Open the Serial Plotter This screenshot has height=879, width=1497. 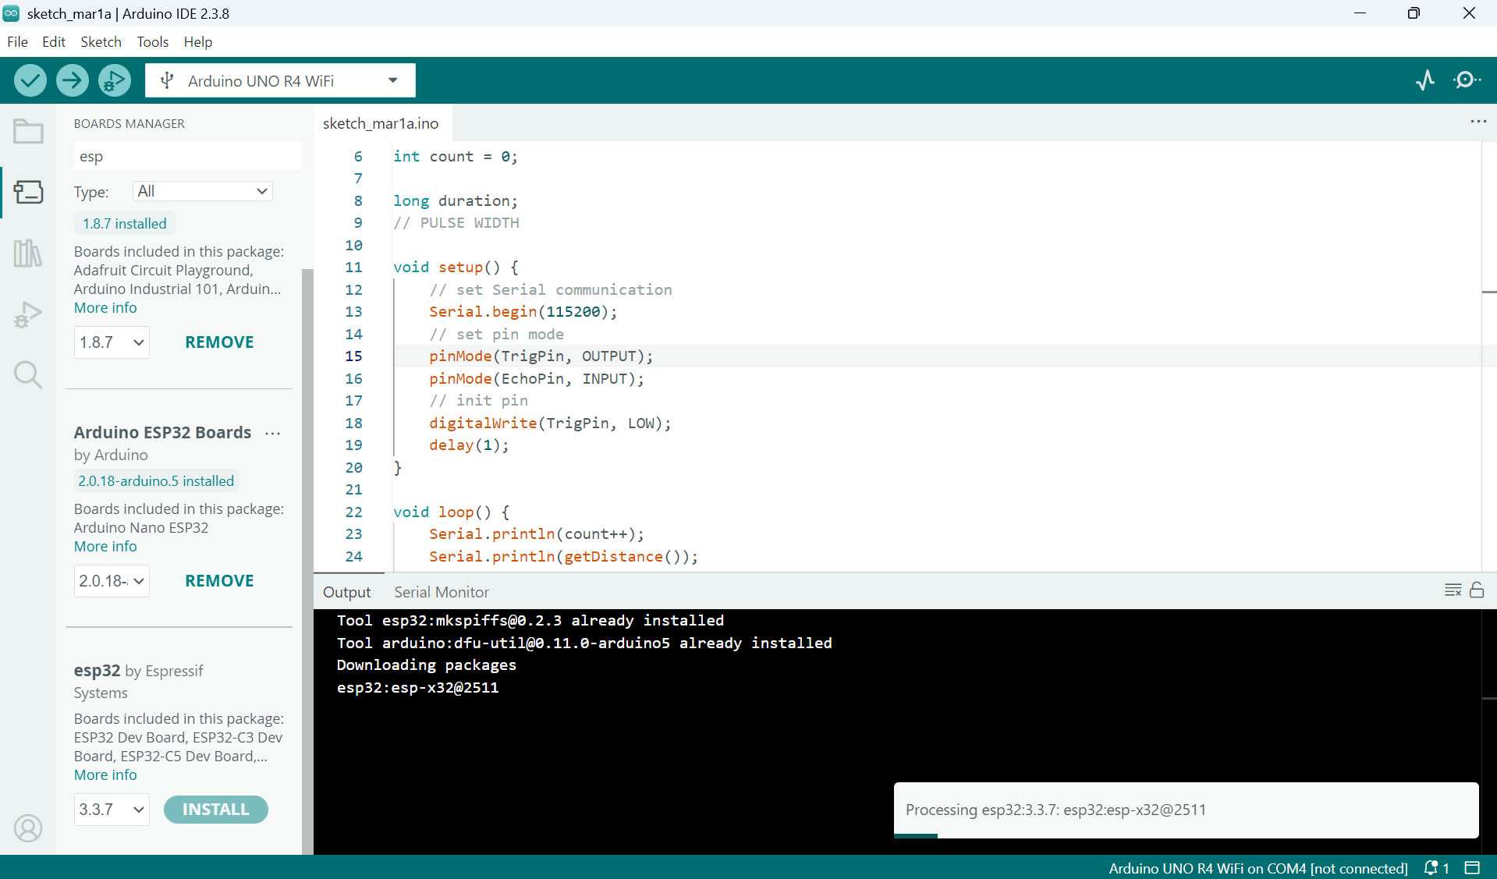click(1425, 80)
